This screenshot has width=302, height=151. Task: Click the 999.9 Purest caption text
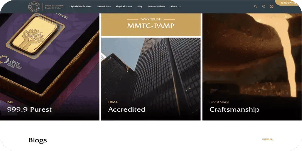29,109
